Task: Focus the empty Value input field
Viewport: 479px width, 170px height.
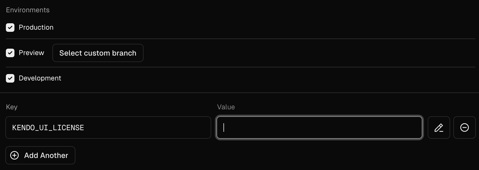Action: tap(319, 127)
